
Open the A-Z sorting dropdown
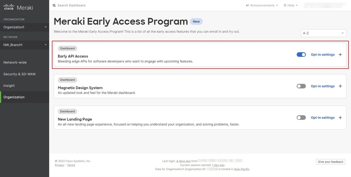[x=323, y=33]
